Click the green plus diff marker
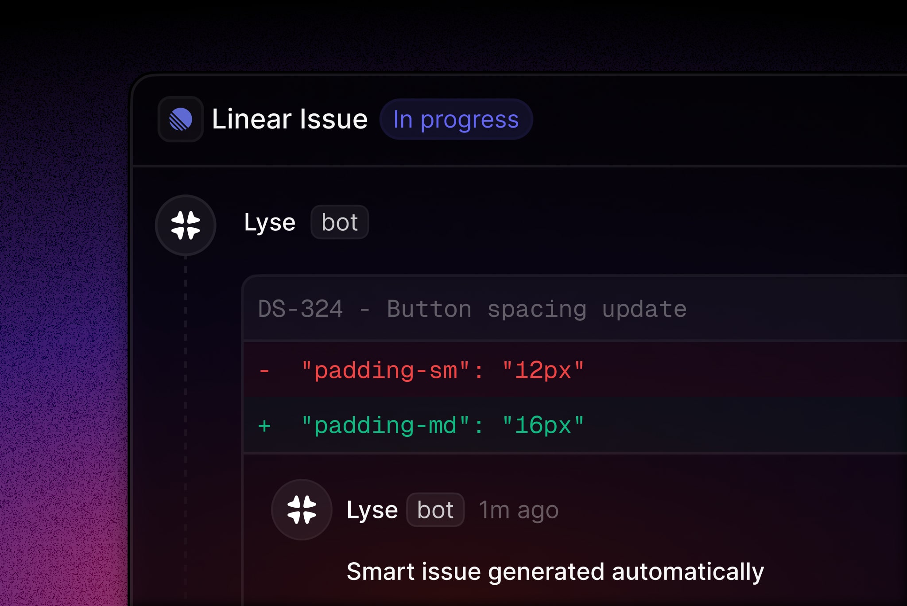907x606 pixels. pyautogui.click(x=264, y=426)
